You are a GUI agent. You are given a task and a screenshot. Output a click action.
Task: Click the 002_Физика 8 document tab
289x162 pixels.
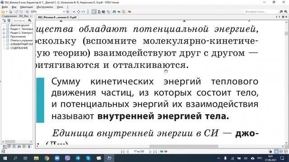57,17
